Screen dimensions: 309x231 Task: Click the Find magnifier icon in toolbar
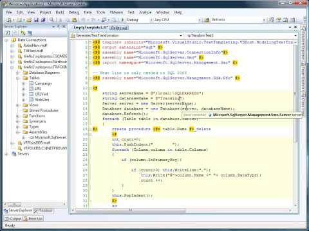[51, 20]
